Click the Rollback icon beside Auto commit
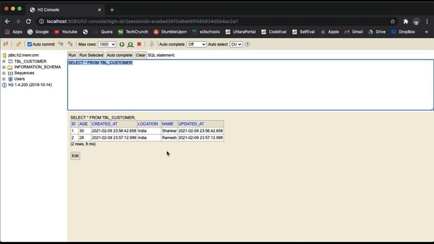 (x=60, y=44)
